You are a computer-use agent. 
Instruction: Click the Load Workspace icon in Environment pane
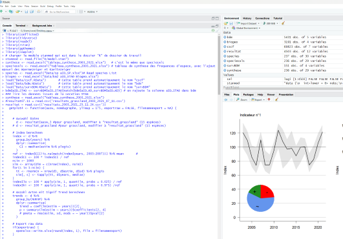pyautogui.click(x=226, y=23)
